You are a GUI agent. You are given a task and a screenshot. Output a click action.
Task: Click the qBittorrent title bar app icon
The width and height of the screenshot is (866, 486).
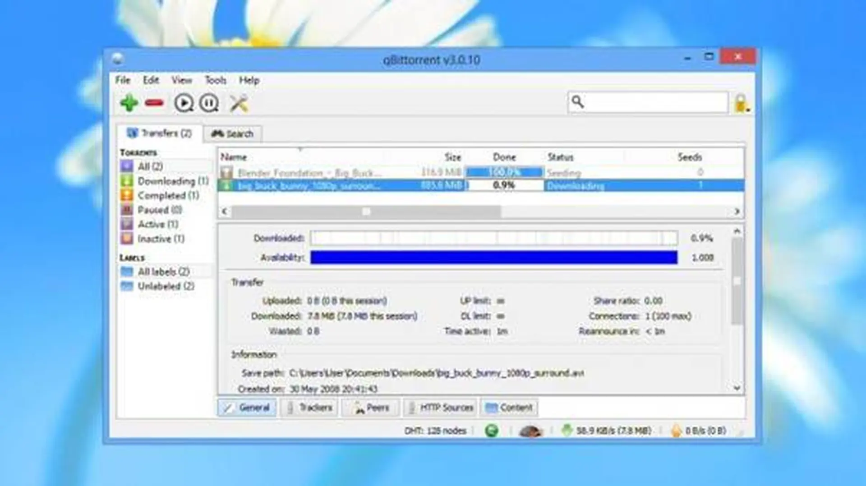tap(118, 59)
